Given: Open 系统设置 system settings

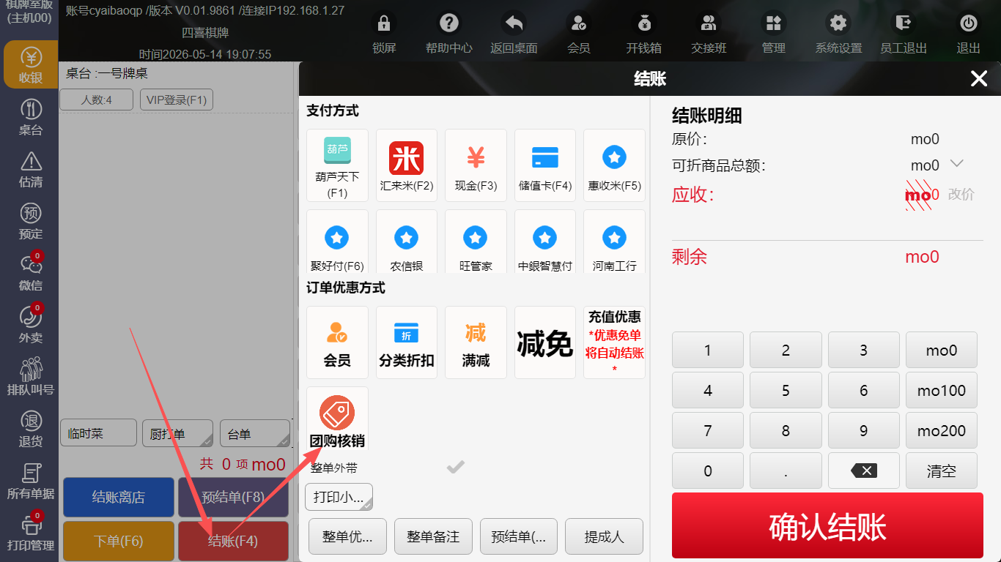Looking at the screenshot, I should point(838,34).
